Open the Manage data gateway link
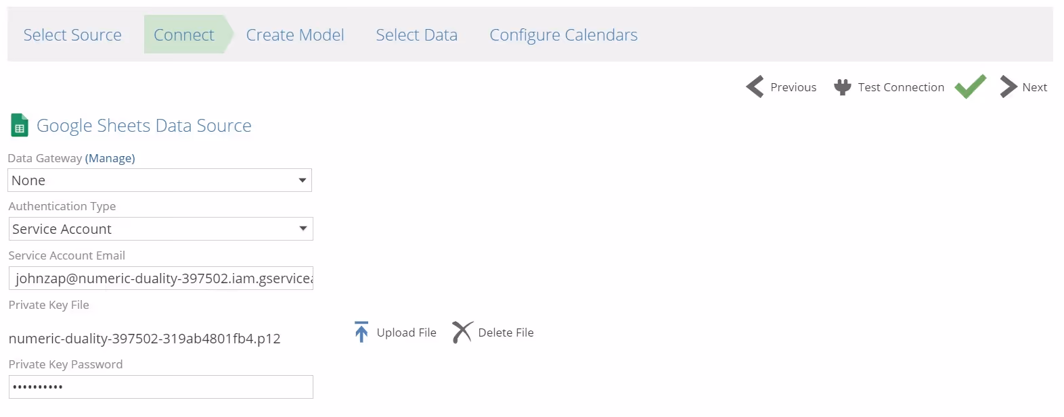This screenshot has height=417, width=1064. (x=110, y=158)
